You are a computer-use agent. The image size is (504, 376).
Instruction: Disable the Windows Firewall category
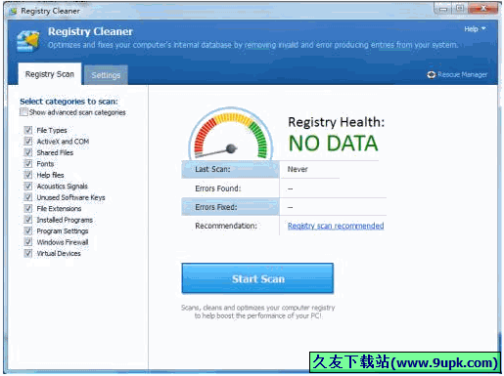point(28,242)
